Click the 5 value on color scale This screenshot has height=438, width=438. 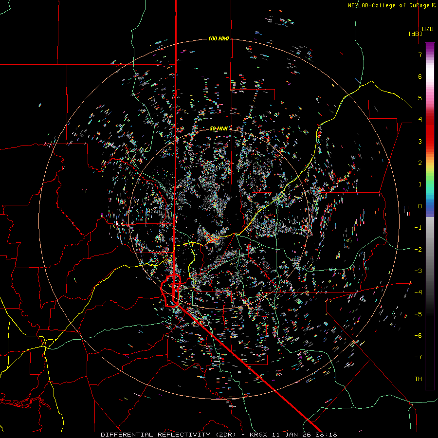click(420, 98)
